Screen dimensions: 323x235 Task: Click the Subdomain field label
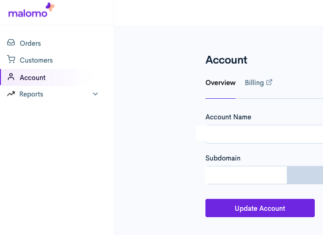223,158
